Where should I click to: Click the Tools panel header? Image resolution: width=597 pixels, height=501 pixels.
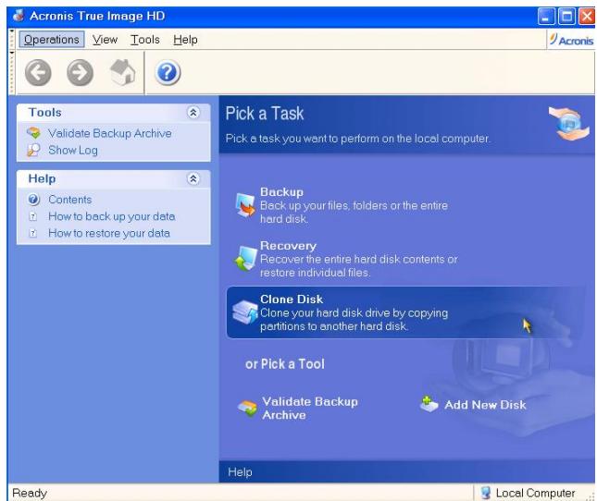[114, 113]
